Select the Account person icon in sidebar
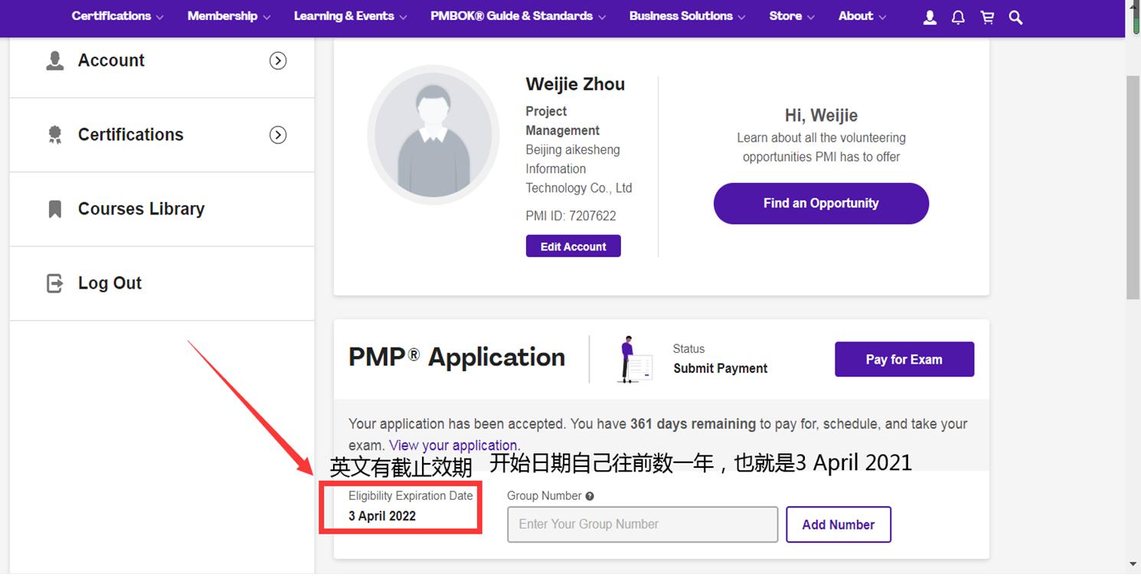This screenshot has height=578, width=1141. 54,60
